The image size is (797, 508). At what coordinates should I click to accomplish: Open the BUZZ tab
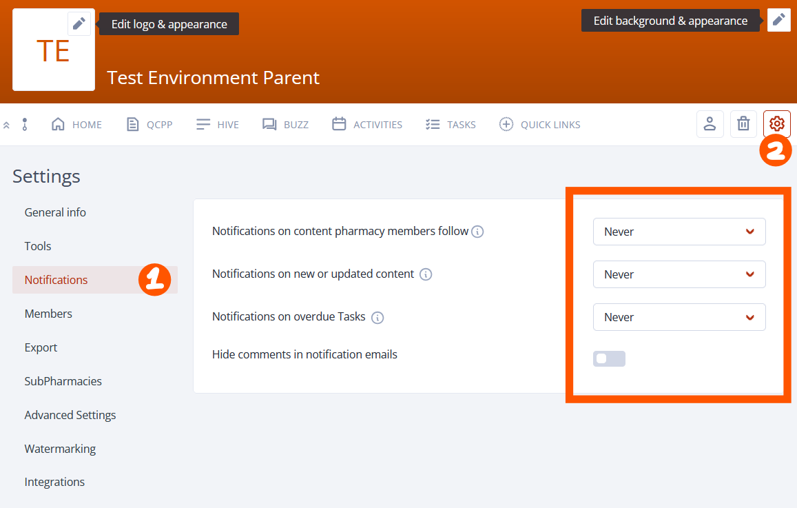(x=285, y=125)
